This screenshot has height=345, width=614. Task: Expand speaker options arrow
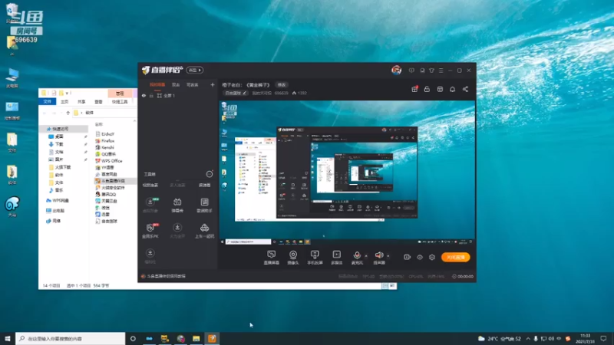(x=388, y=256)
